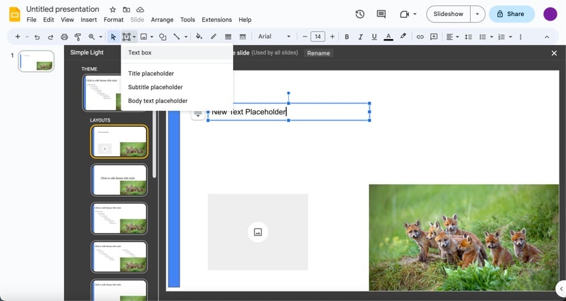Select the first layout thumbnail
The height and width of the screenshot is (301, 566).
coord(119,142)
